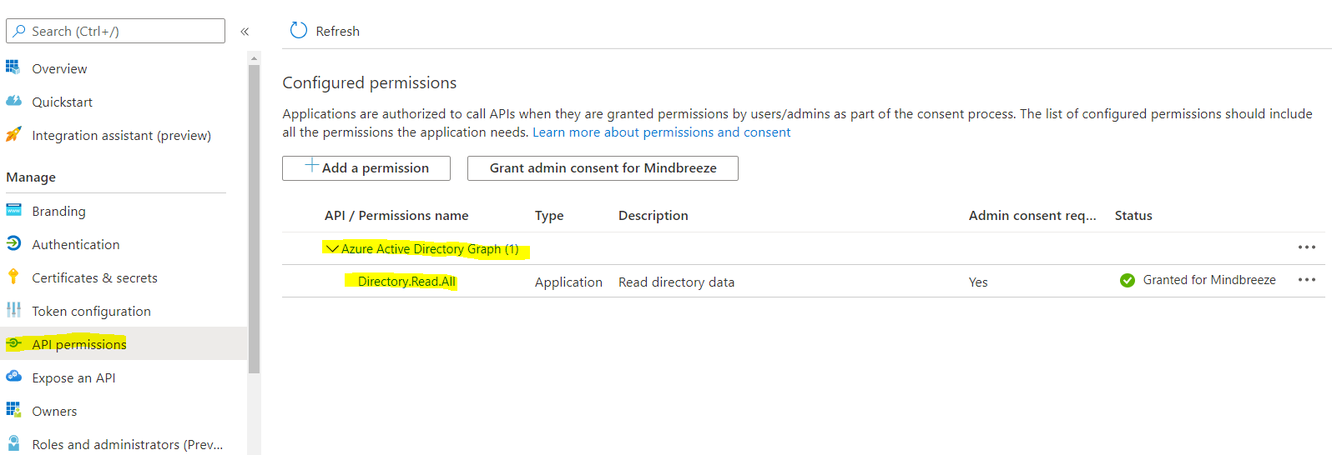The image size is (1332, 455).
Task: Click the Integration assistant rocket icon
Action: pyautogui.click(x=13, y=134)
